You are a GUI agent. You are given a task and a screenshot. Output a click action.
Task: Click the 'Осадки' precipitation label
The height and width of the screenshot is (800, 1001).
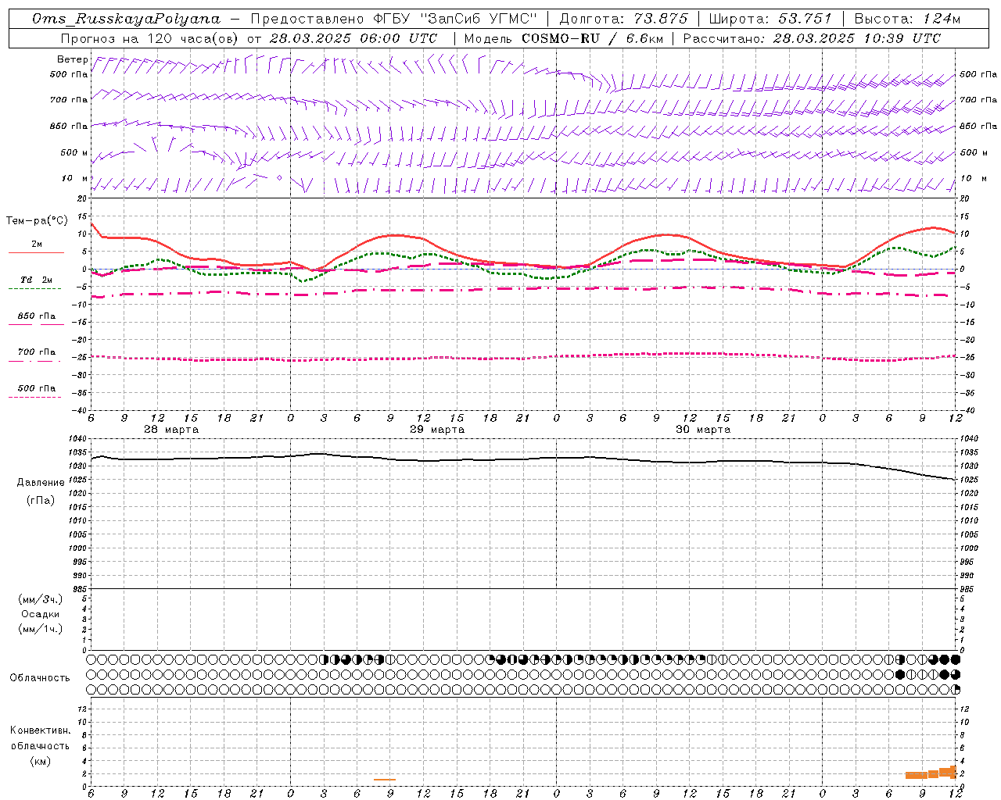pos(41,614)
